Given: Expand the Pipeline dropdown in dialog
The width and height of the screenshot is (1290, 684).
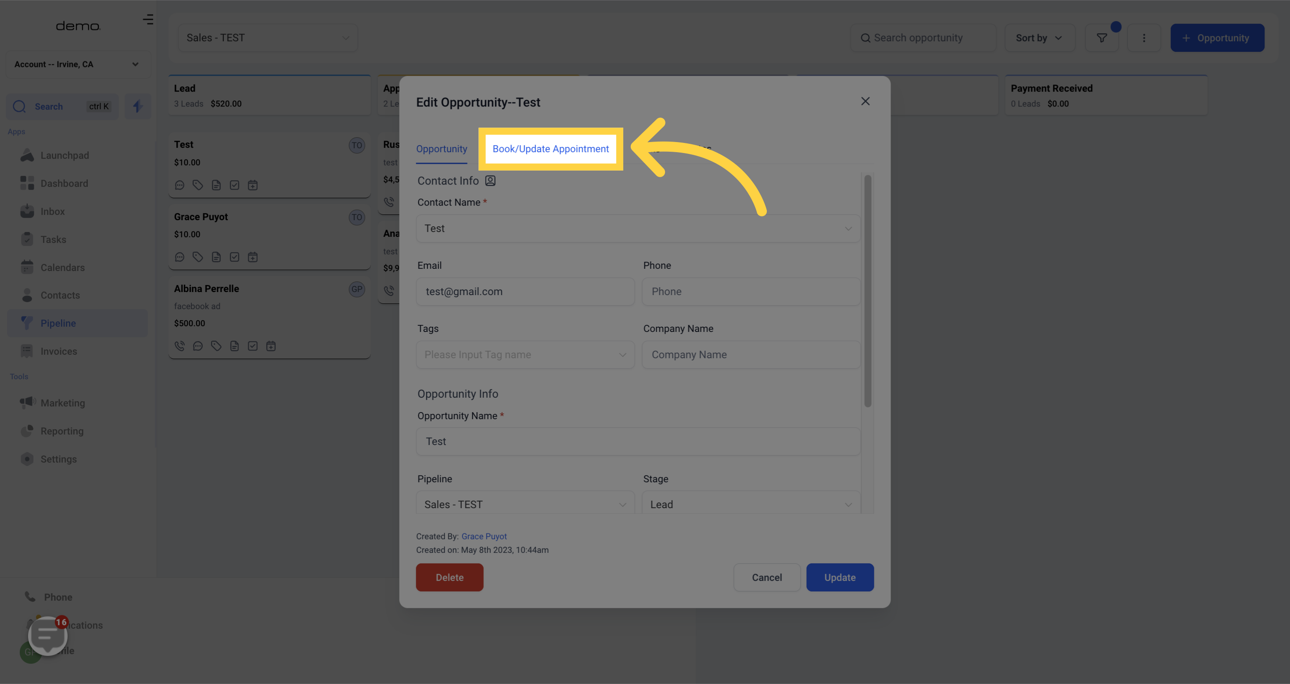Looking at the screenshot, I should pyautogui.click(x=525, y=503).
